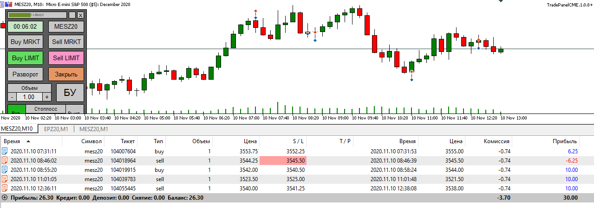The image size is (594, 208).
Task: Click the buy order icon for ticket 104019915
Action: (x=5, y=170)
